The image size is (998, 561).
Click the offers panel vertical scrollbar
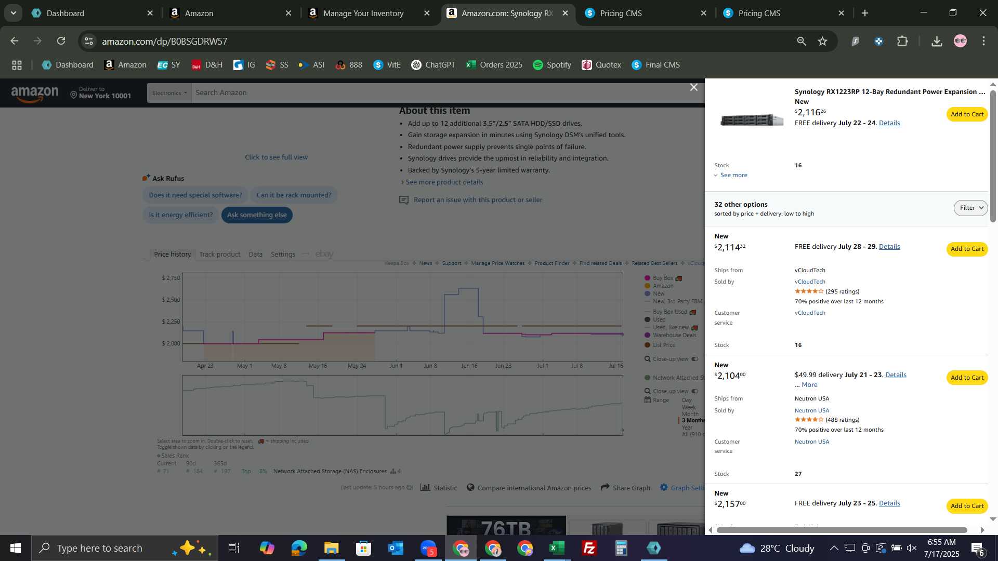(x=993, y=156)
